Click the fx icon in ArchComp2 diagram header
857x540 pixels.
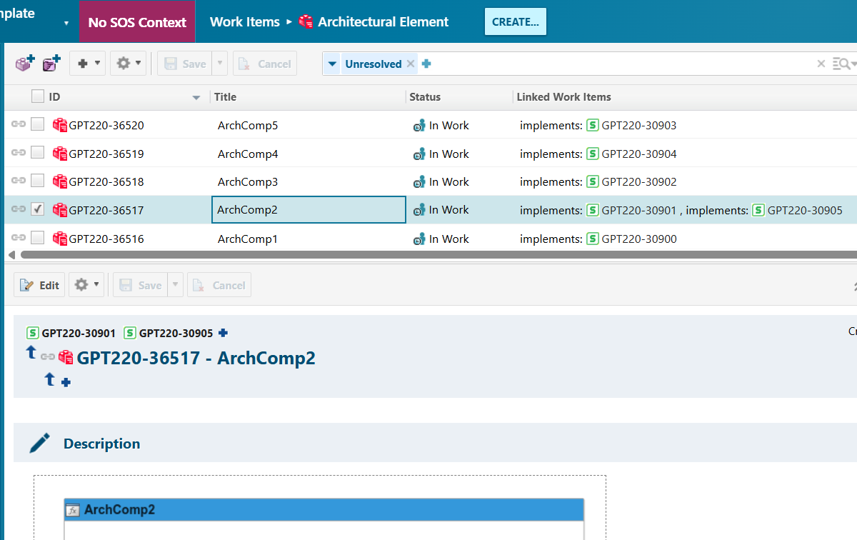[72, 510]
